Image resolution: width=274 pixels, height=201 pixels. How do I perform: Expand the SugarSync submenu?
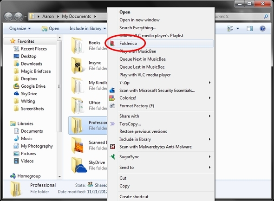click(209, 156)
